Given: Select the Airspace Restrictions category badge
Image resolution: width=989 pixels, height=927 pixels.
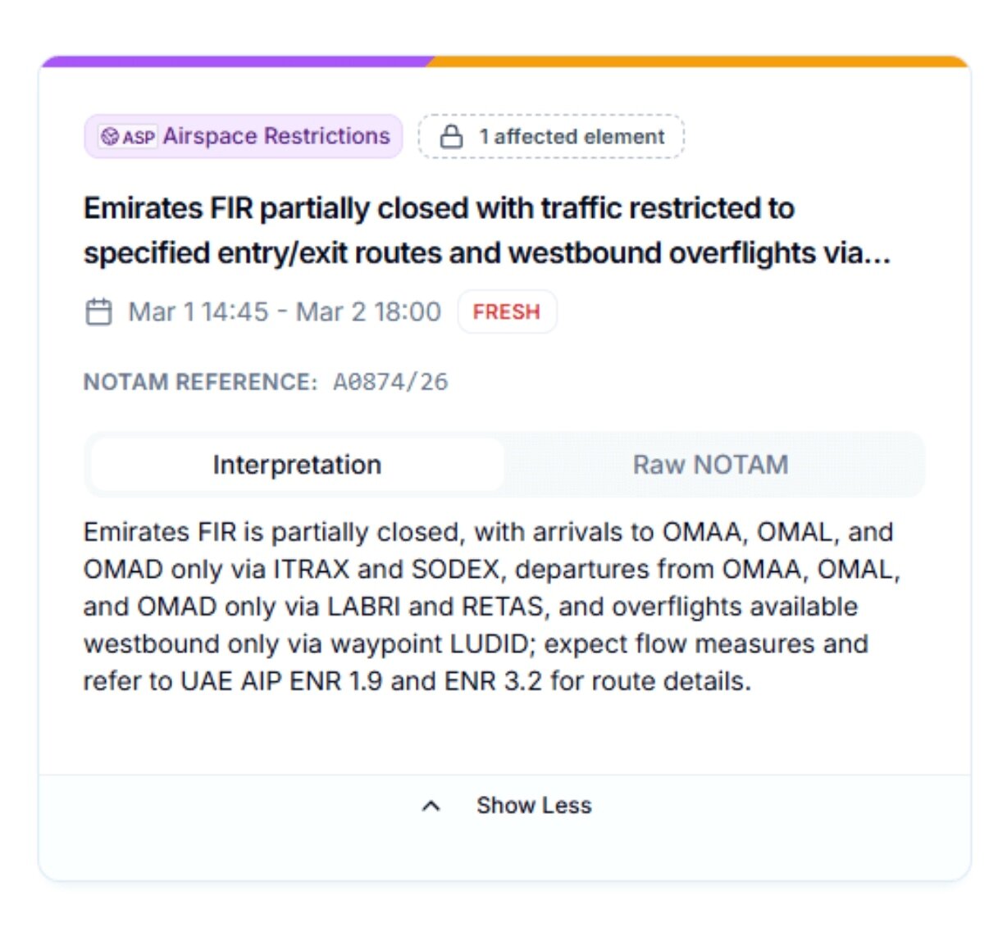Looking at the screenshot, I should pyautogui.click(x=244, y=136).
